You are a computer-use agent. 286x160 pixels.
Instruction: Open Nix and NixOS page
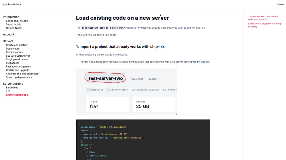pyautogui.click(x=14, y=28)
